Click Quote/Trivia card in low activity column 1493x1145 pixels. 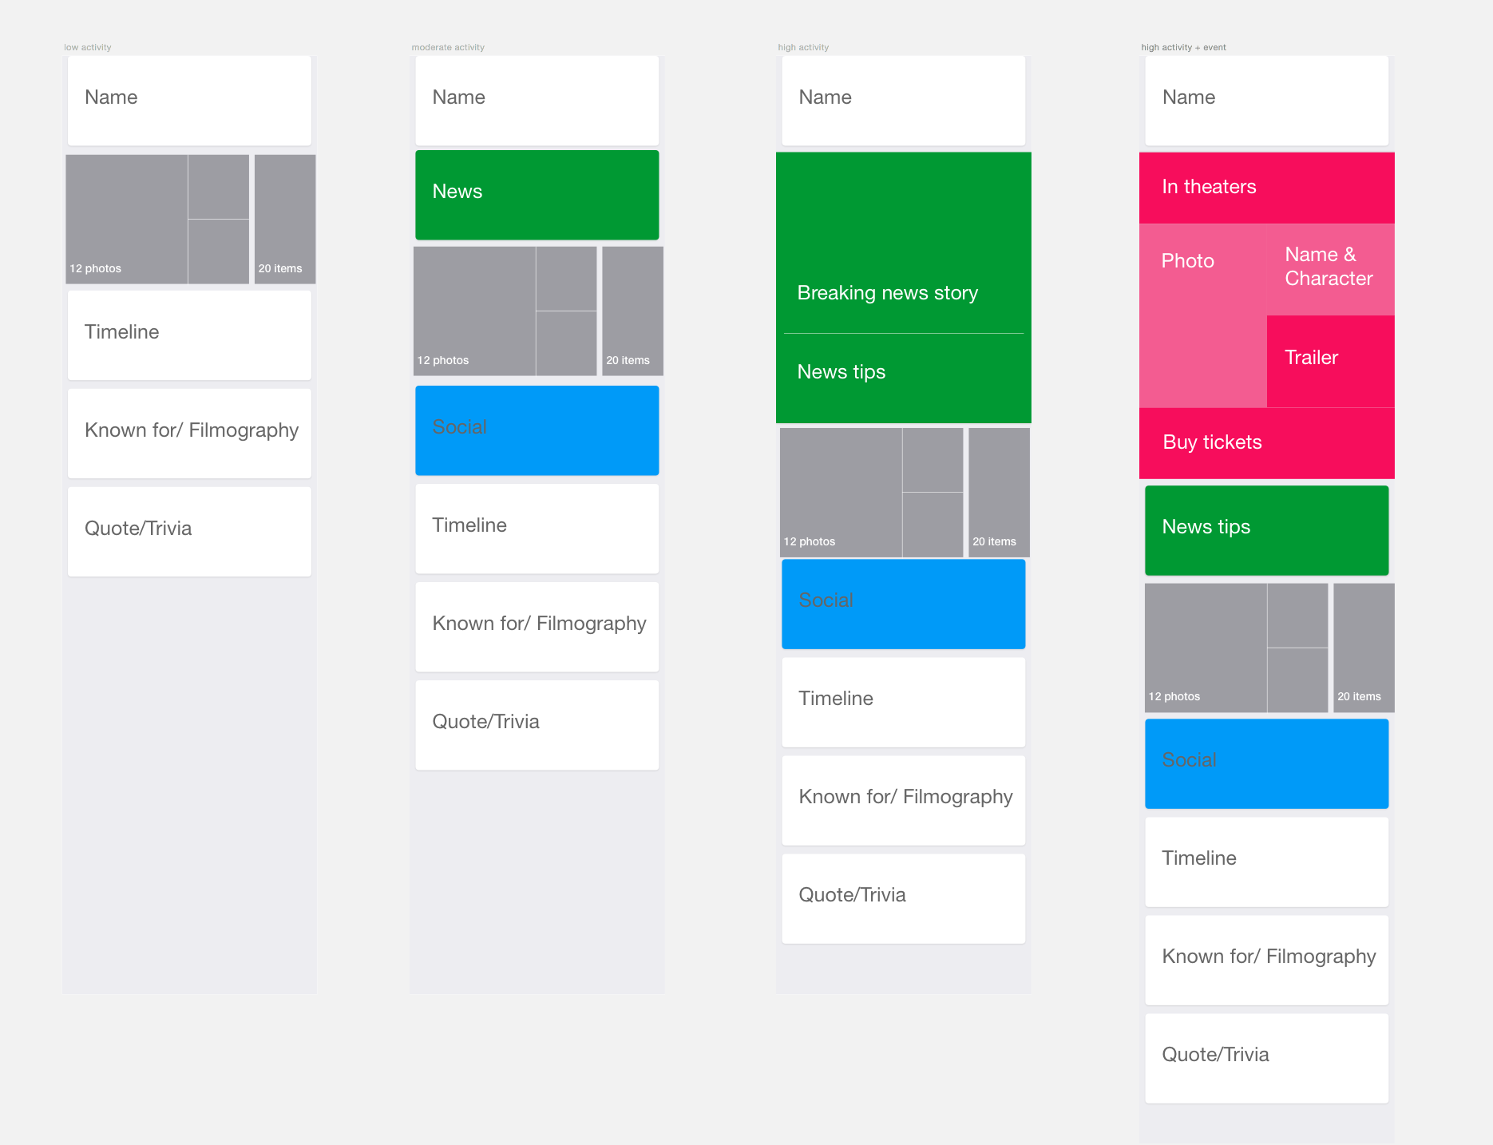189,532
